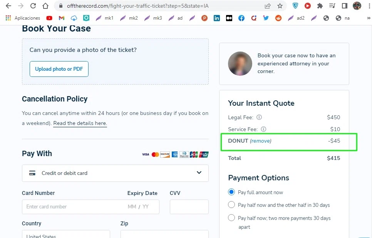Screen dimensions: 372x238
Task: Open the Extensions puzzle icon
Action: tap(320, 6)
